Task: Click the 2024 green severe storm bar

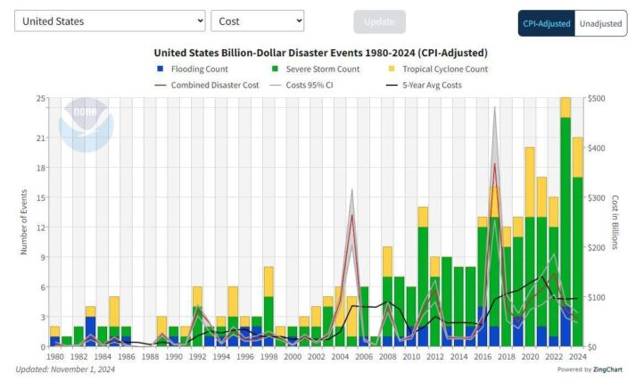Action: coord(577,261)
